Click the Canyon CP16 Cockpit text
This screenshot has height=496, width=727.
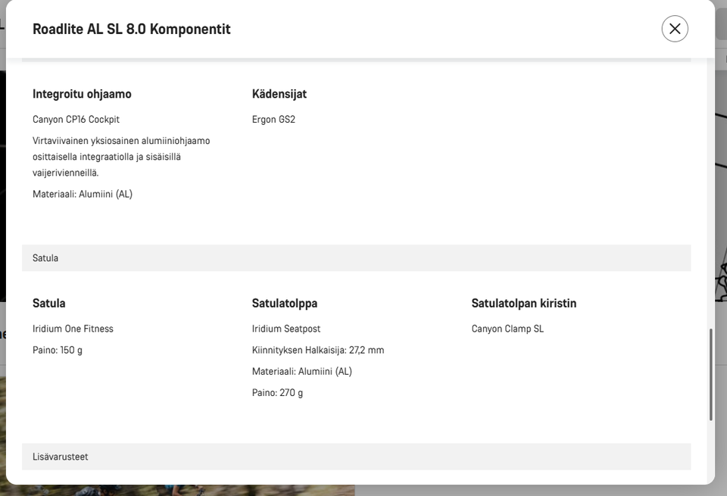(x=76, y=120)
